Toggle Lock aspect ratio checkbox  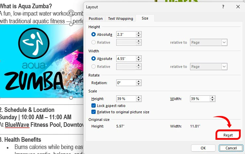[x=93, y=106]
